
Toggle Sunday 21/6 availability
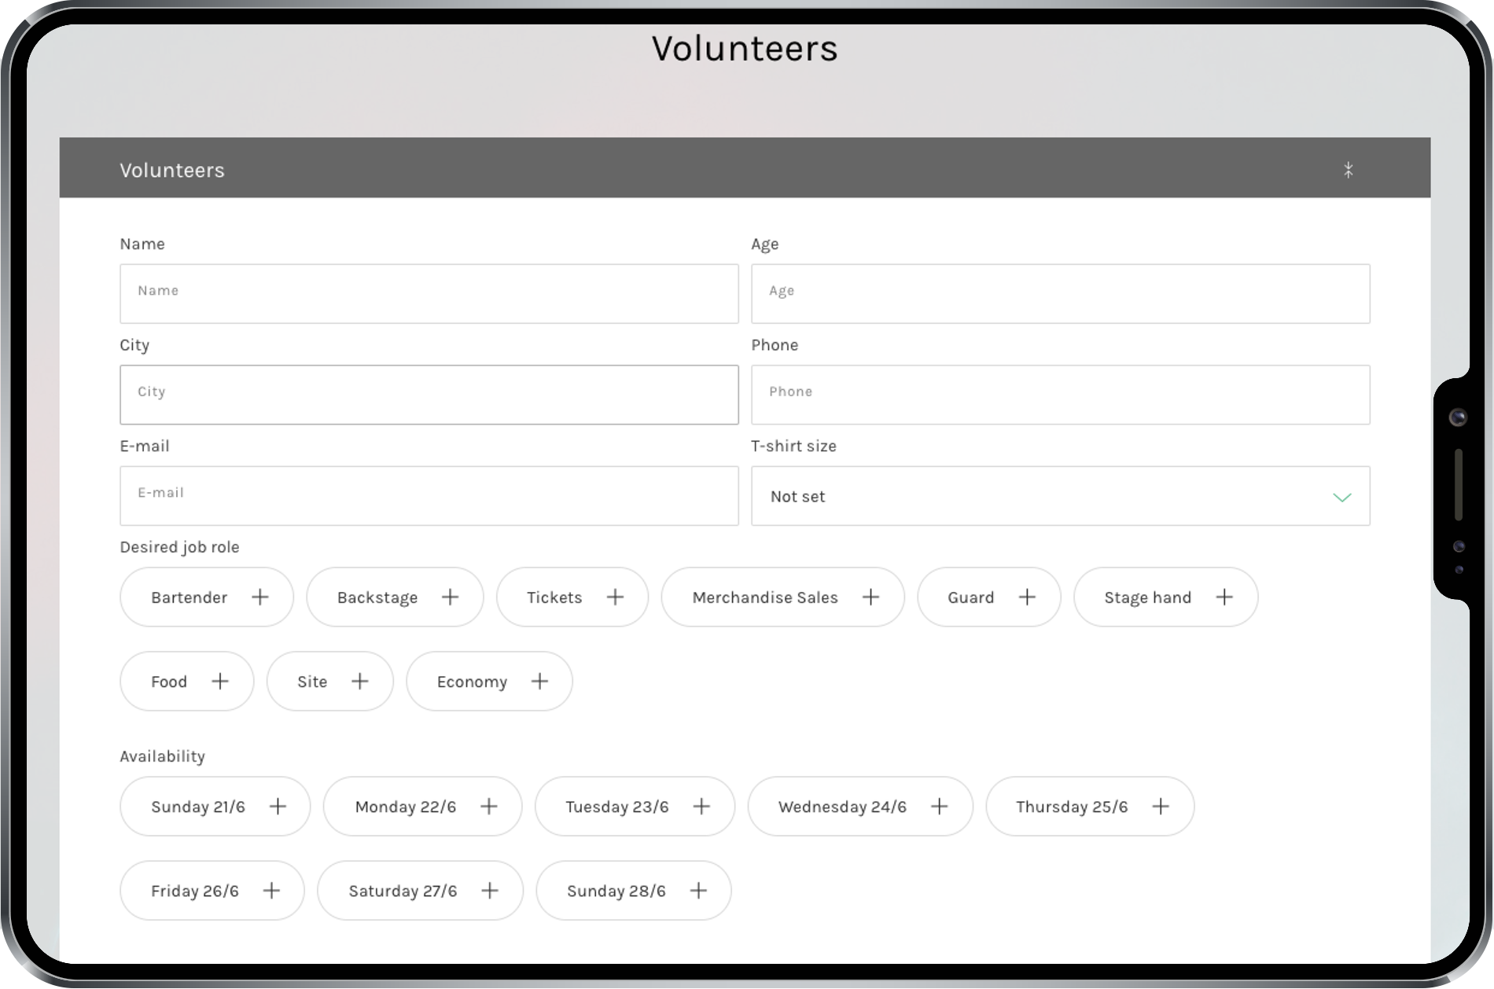[x=215, y=807]
